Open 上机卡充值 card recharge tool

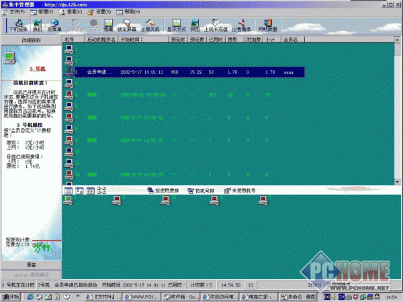[x=216, y=26]
